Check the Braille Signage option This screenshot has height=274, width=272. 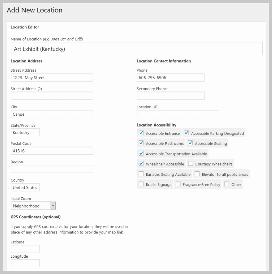coord(141,184)
